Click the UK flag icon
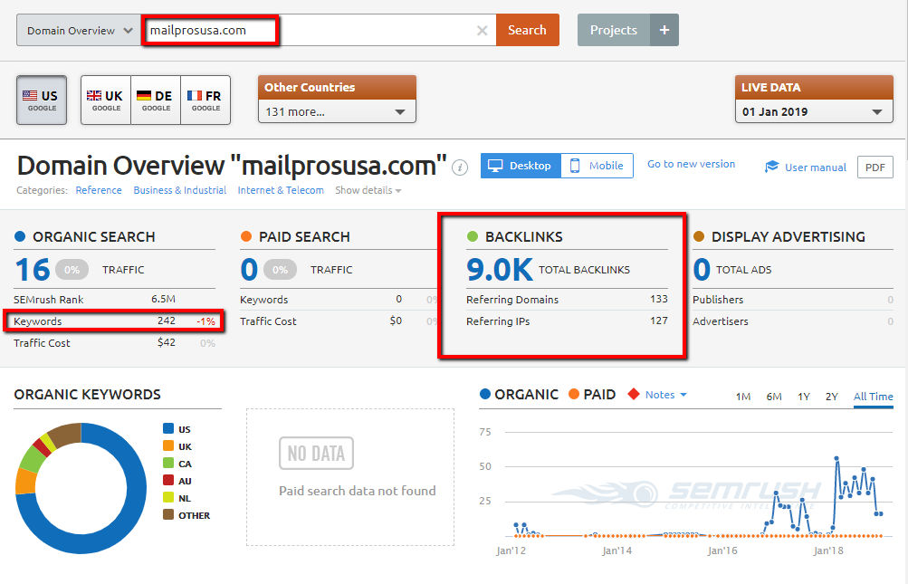This screenshot has height=584, width=908. click(94, 96)
